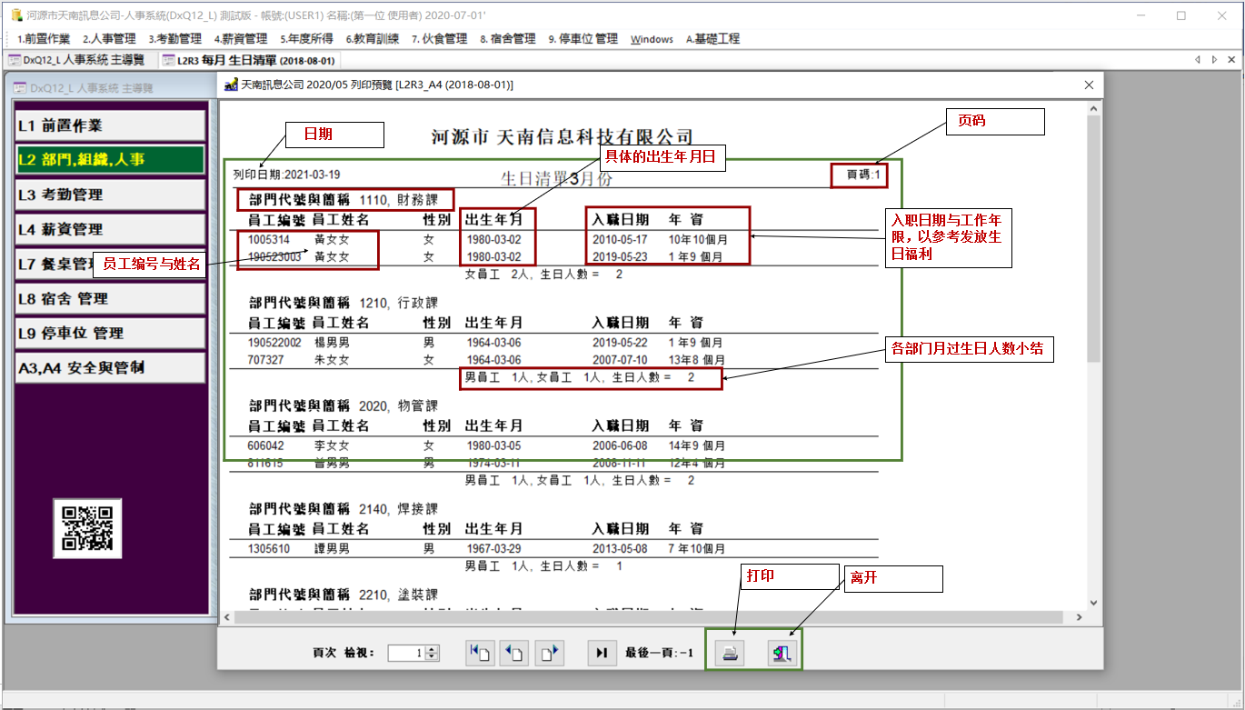The height and width of the screenshot is (710, 1245).
Task: Open the Windows menu
Action: 652,39
